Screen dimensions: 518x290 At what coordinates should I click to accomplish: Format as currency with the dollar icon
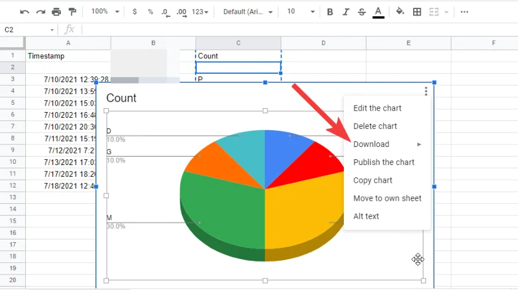tap(135, 12)
